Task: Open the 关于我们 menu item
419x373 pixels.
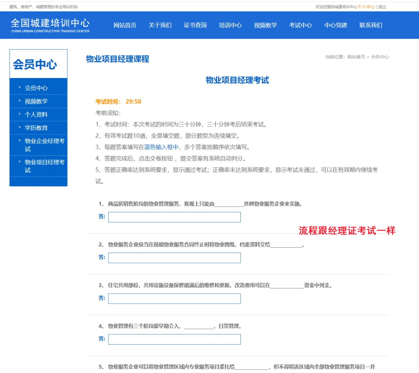Action: pyautogui.click(x=160, y=25)
